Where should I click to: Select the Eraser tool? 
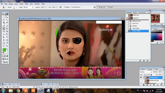[x=4, y=31]
